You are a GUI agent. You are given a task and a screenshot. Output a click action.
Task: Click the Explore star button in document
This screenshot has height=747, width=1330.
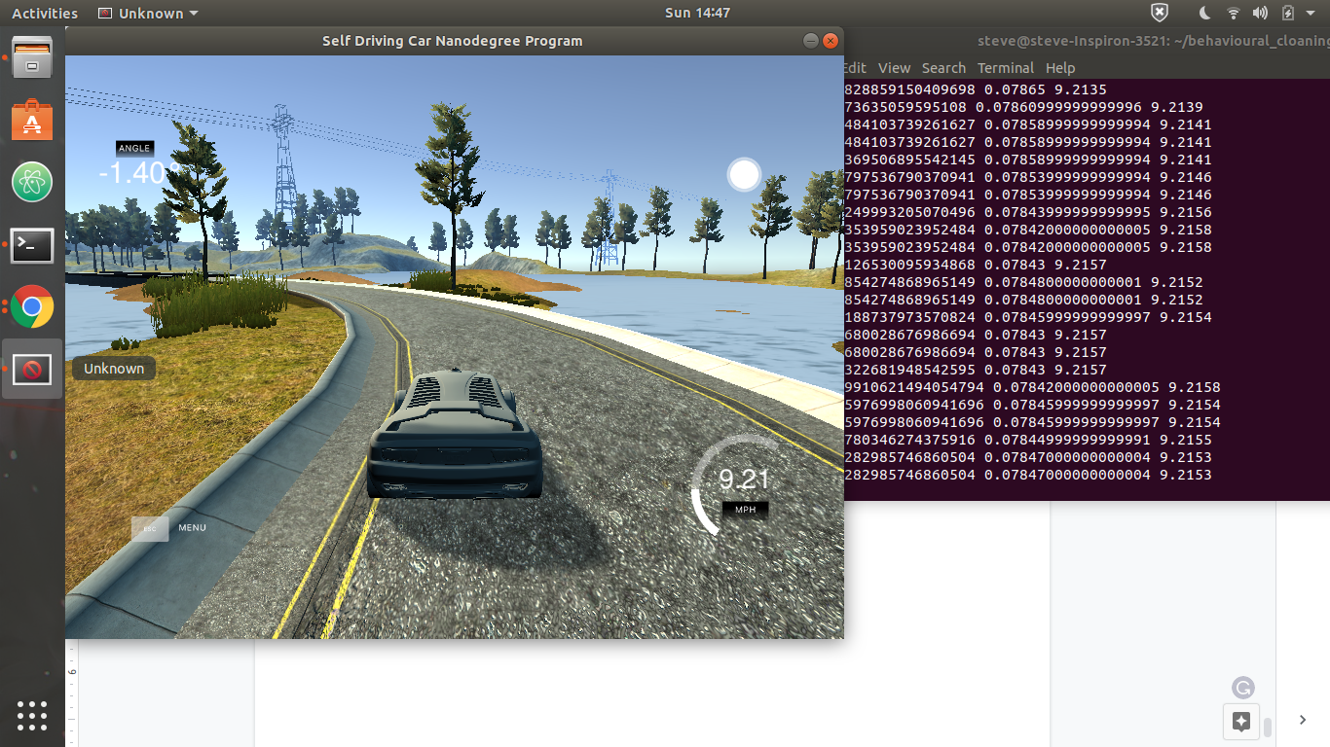(x=1241, y=721)
